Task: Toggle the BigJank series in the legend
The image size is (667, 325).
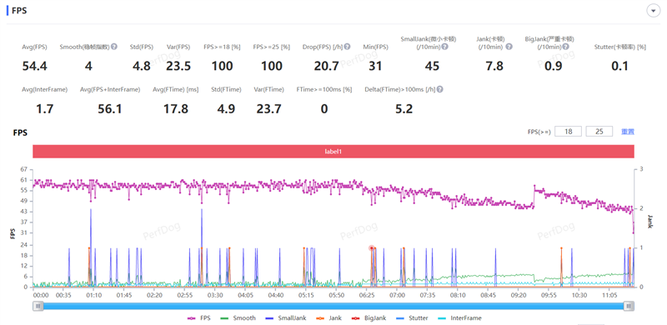Action: (x=368, y=317)
